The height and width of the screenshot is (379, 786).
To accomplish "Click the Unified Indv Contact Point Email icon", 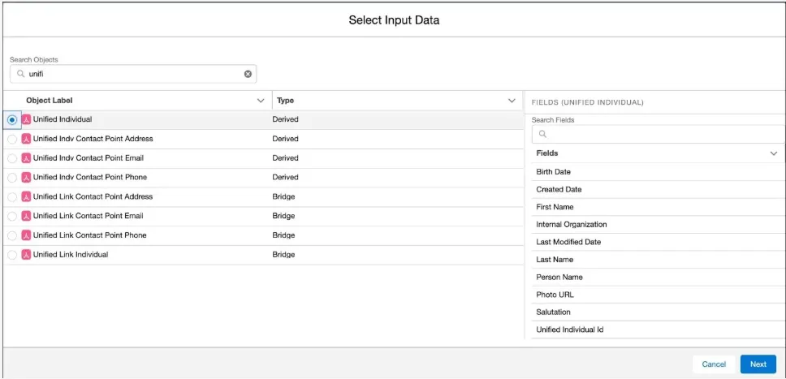I will tap(26, 158).
